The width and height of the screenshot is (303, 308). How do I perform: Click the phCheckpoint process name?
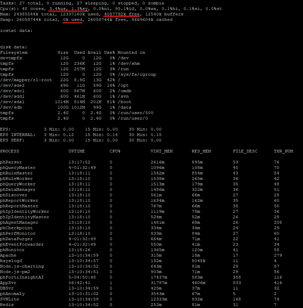coord(16,228)
